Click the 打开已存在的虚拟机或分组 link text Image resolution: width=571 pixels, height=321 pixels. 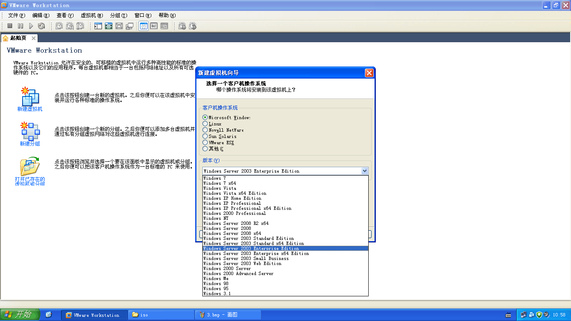(30, 181)
